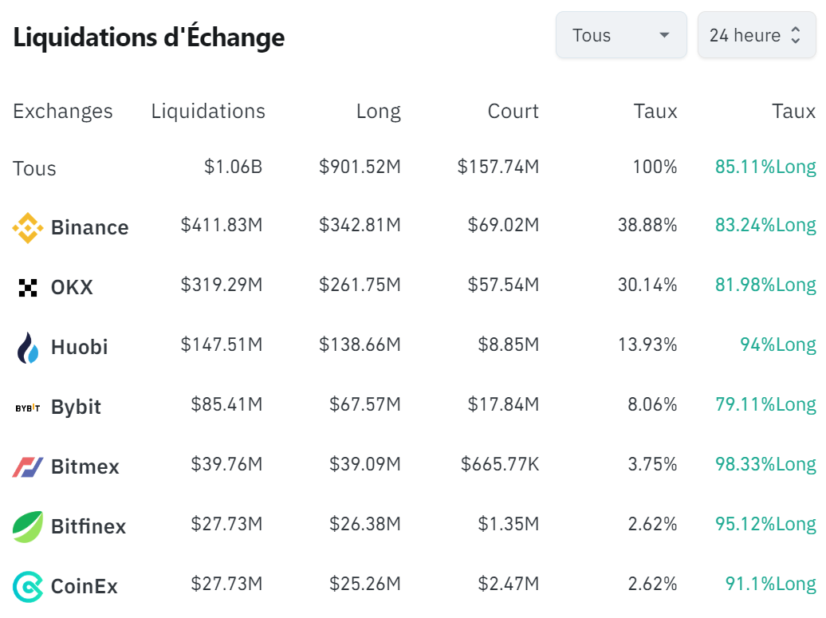Image resolution: width=826 pixels, height=618 pixels.
Task: Click the Court column header
Action: 513,112
